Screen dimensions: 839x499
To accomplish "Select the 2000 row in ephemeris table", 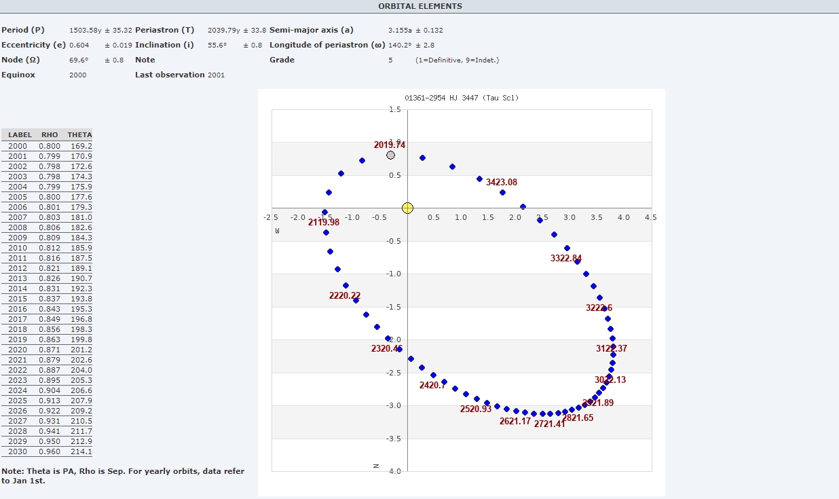I will click(x=46, y=146).
